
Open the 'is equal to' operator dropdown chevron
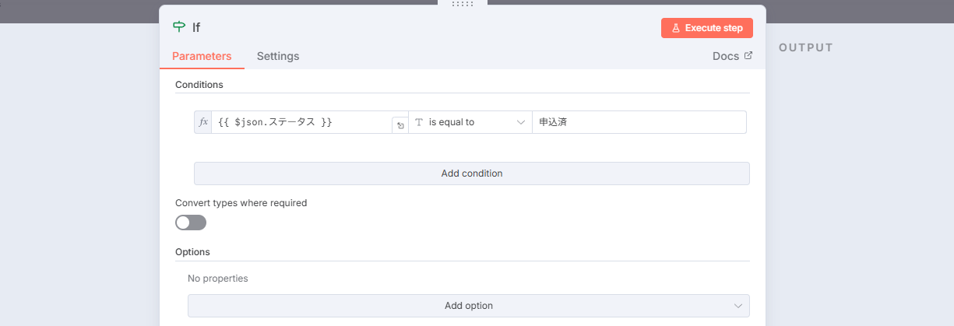[521, 122]
